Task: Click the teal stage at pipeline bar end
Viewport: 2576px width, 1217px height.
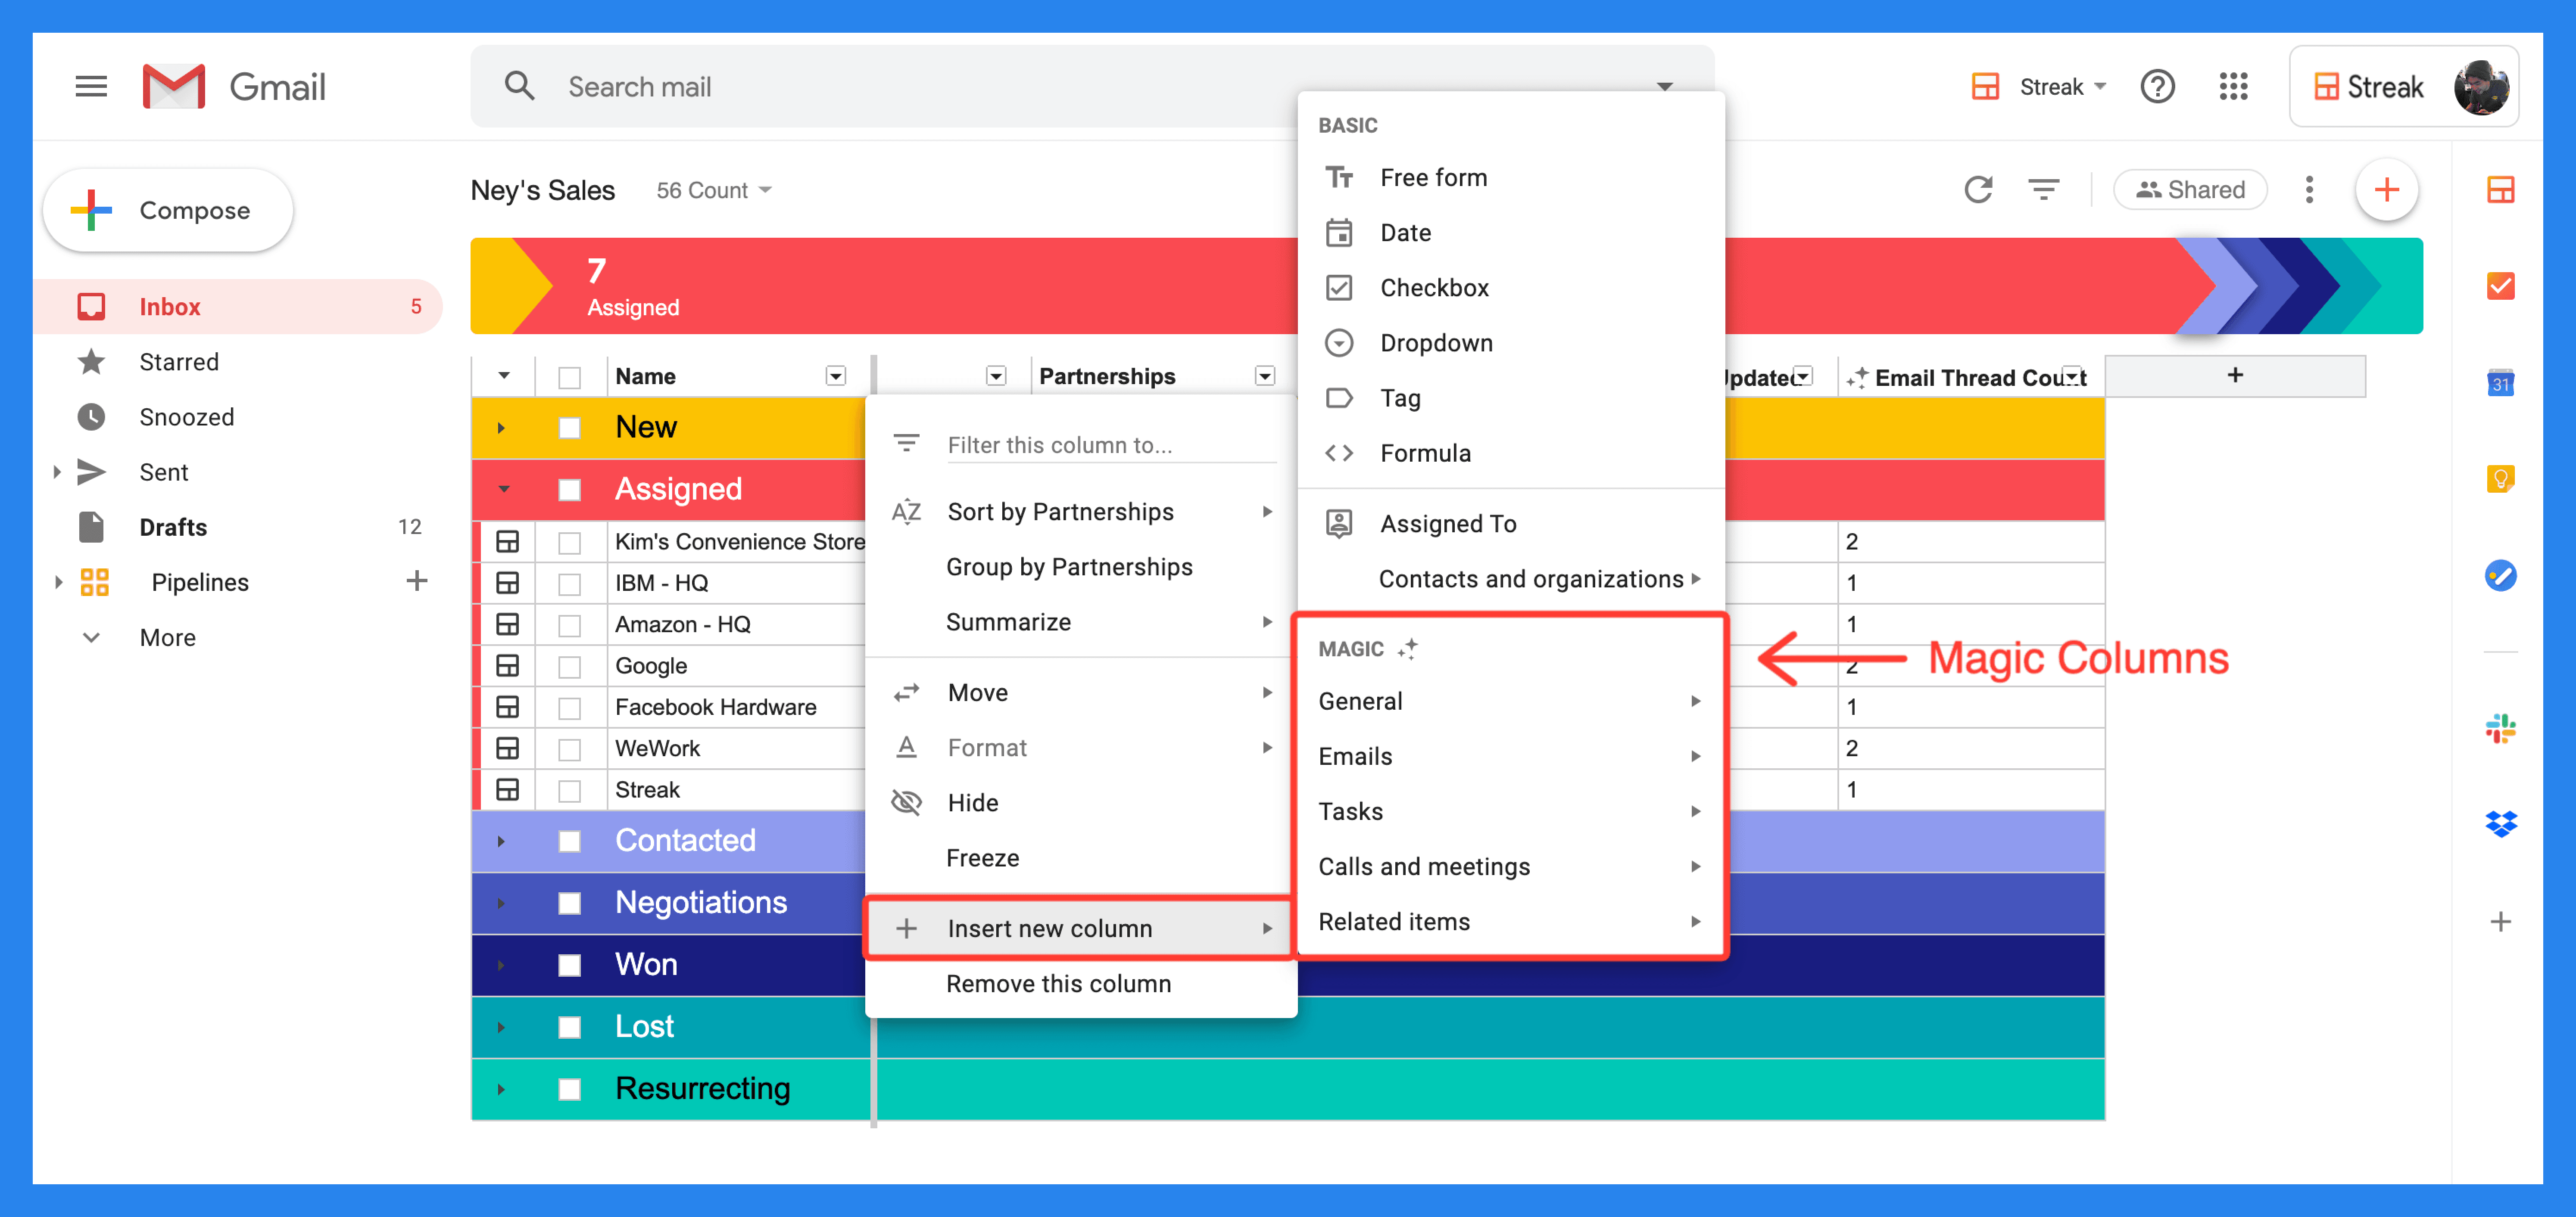Action: tap(2395, 286)
